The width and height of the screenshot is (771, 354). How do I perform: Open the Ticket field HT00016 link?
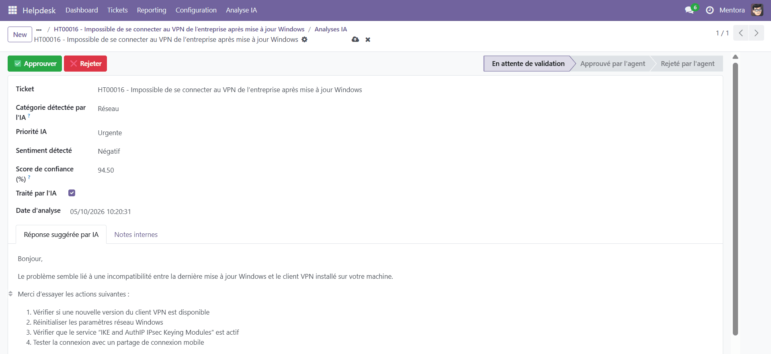pyautogui.click(x=230, y=90)
